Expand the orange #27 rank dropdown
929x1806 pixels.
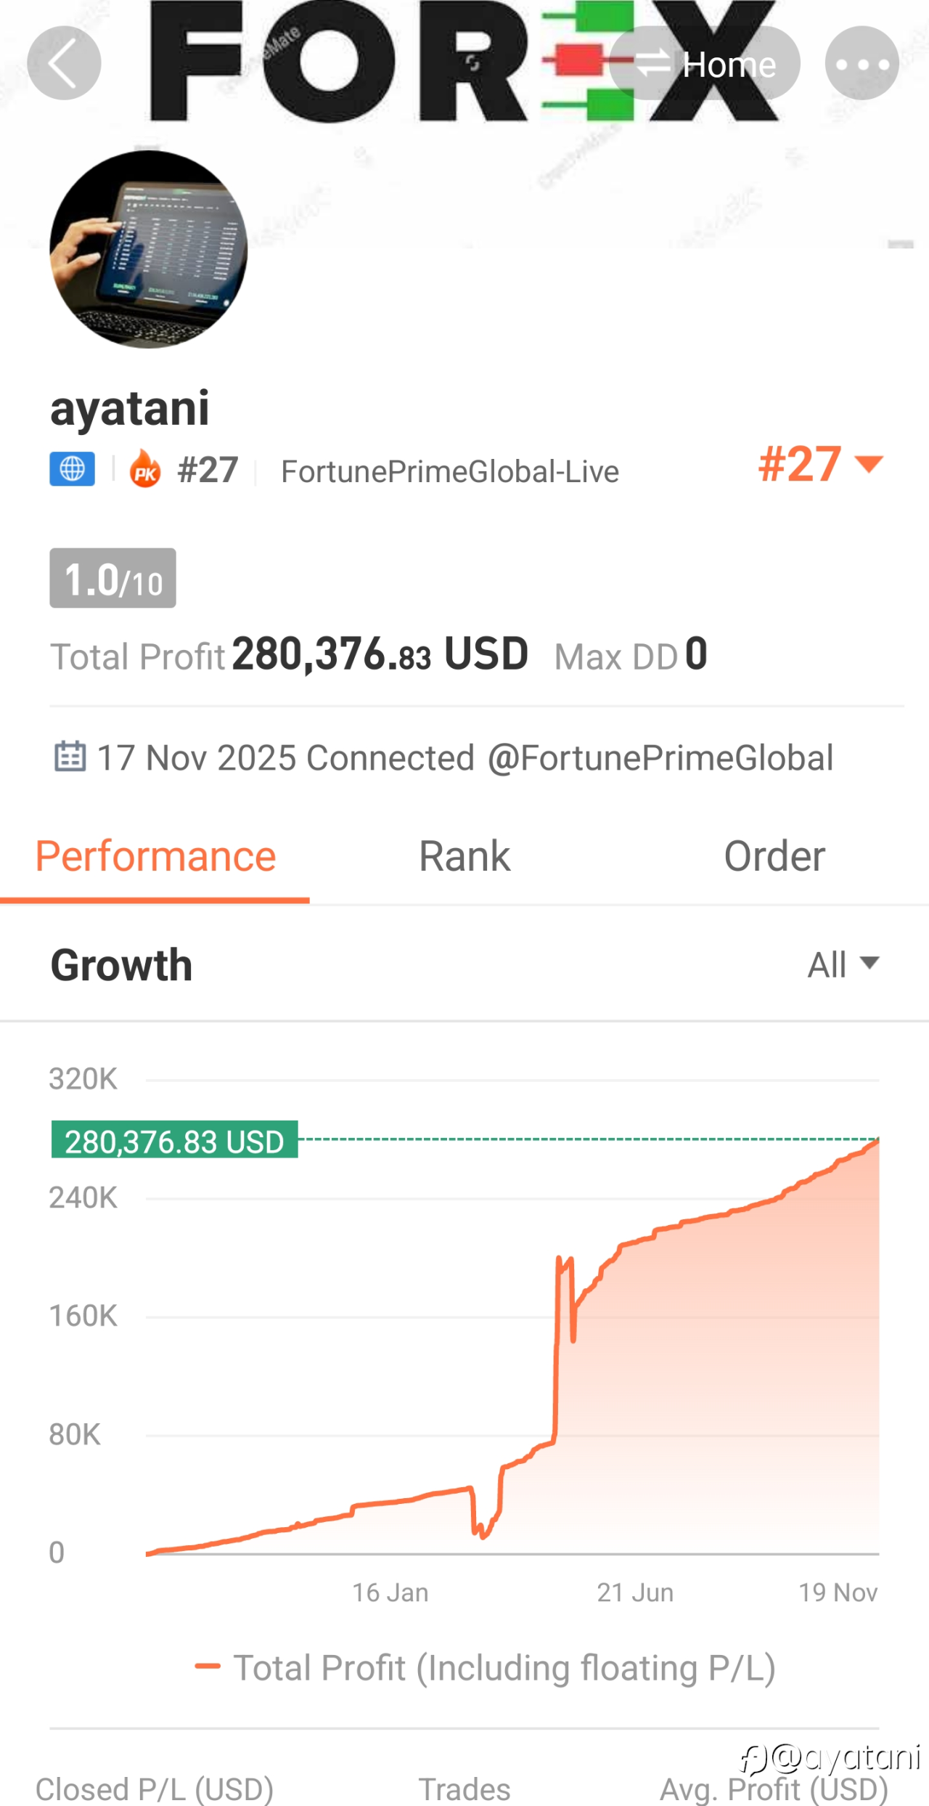click(820, 464)
